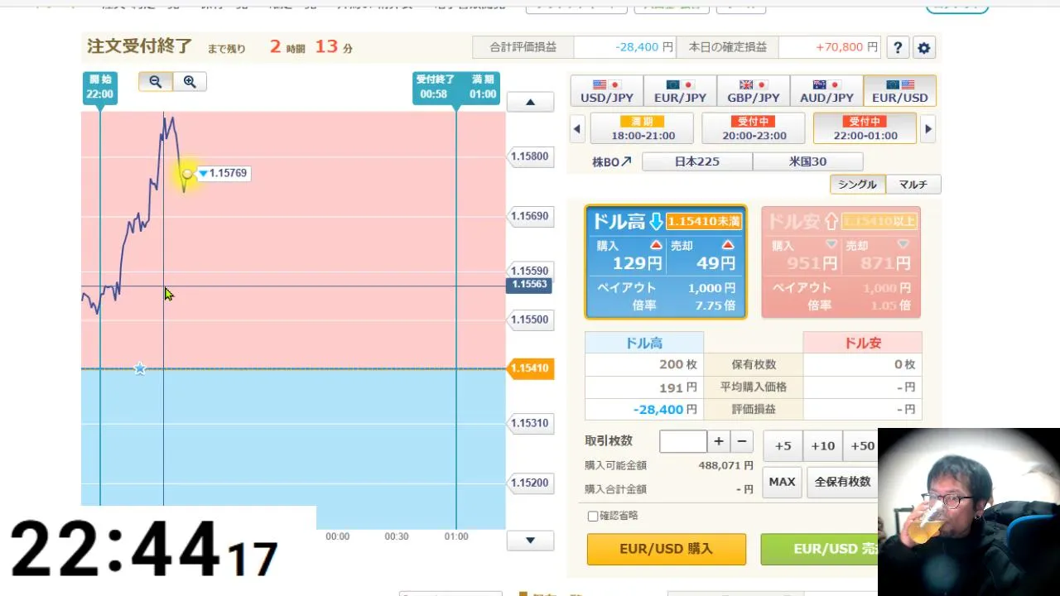
Task: Select the ドル安 1.15410以上 ticket panel
Action: pyautogui.click(x=841, y=262)
